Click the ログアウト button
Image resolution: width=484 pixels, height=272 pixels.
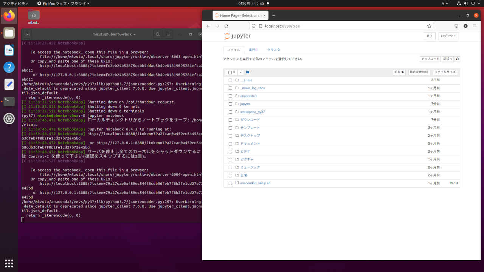[x=448, y=36]
